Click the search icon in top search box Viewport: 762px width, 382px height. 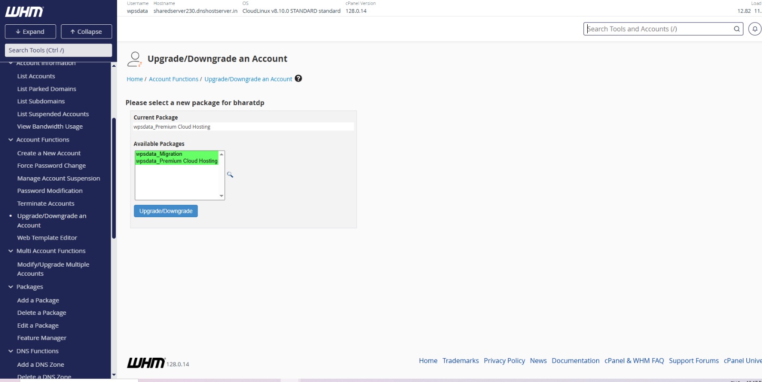[737, 29]
